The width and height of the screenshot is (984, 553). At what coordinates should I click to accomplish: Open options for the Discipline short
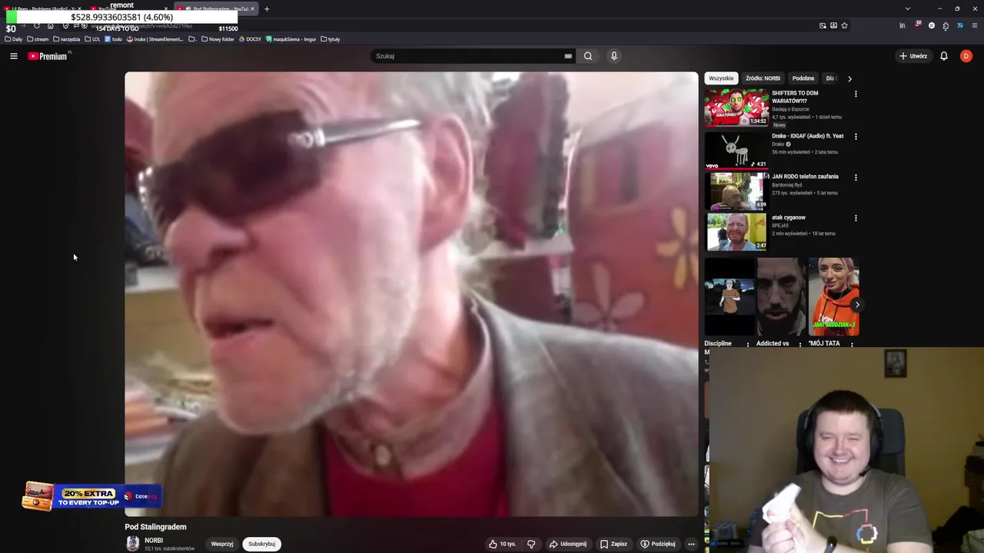click(x=748, y=344)
